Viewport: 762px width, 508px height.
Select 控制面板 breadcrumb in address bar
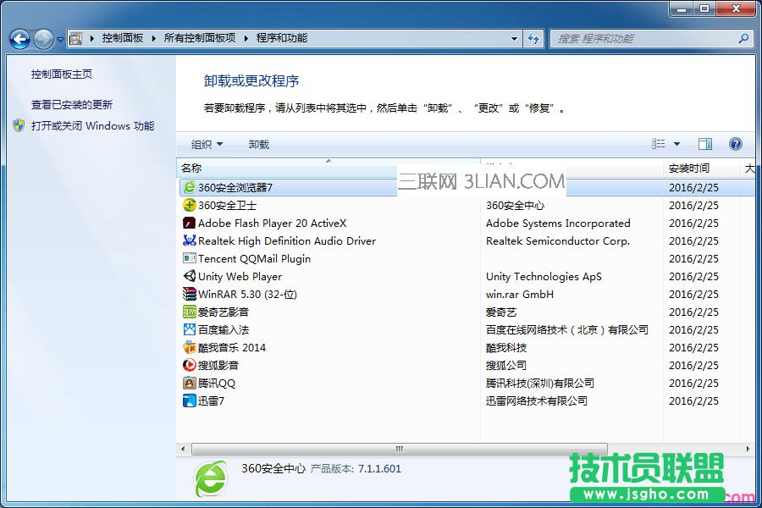tap(123, 38)
